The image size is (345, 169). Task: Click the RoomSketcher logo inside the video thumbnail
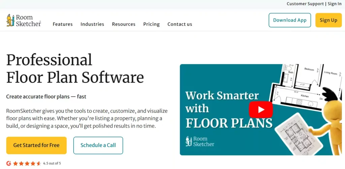[200, 141]
